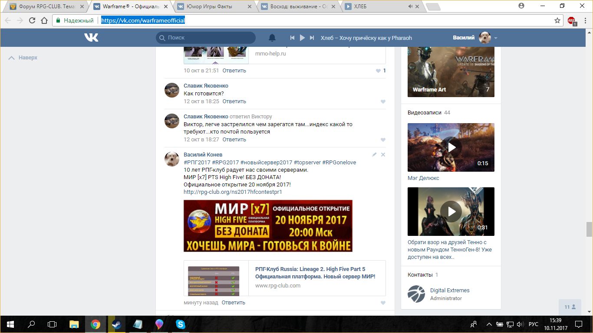The height and width of the screenshot is (333, 593).
Task: Like the 10 окт 21:51 comment
Action: pyautogui.click(x=379, y=71)
